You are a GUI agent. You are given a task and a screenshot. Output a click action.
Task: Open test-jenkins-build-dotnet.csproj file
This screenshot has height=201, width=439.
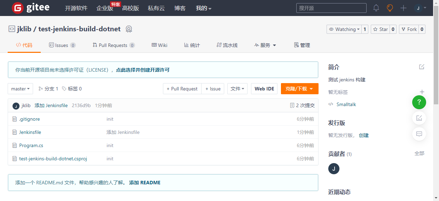53,159
